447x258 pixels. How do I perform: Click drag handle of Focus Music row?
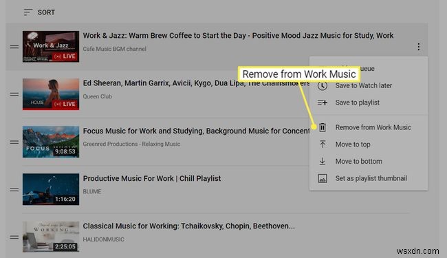point(14,142)
